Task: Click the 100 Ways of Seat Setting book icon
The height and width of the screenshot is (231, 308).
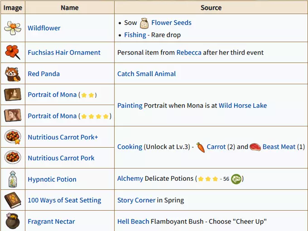Action: coord(13,200)
